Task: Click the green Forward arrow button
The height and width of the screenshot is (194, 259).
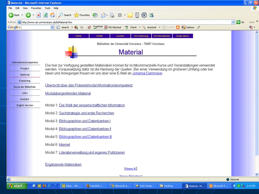Action: pos(28,15)
